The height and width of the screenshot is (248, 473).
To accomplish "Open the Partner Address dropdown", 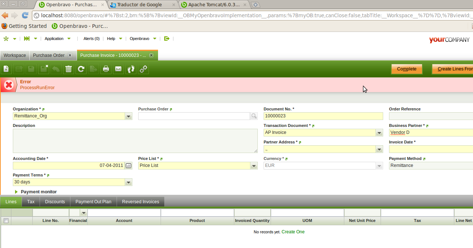I will tap(379, 149).
